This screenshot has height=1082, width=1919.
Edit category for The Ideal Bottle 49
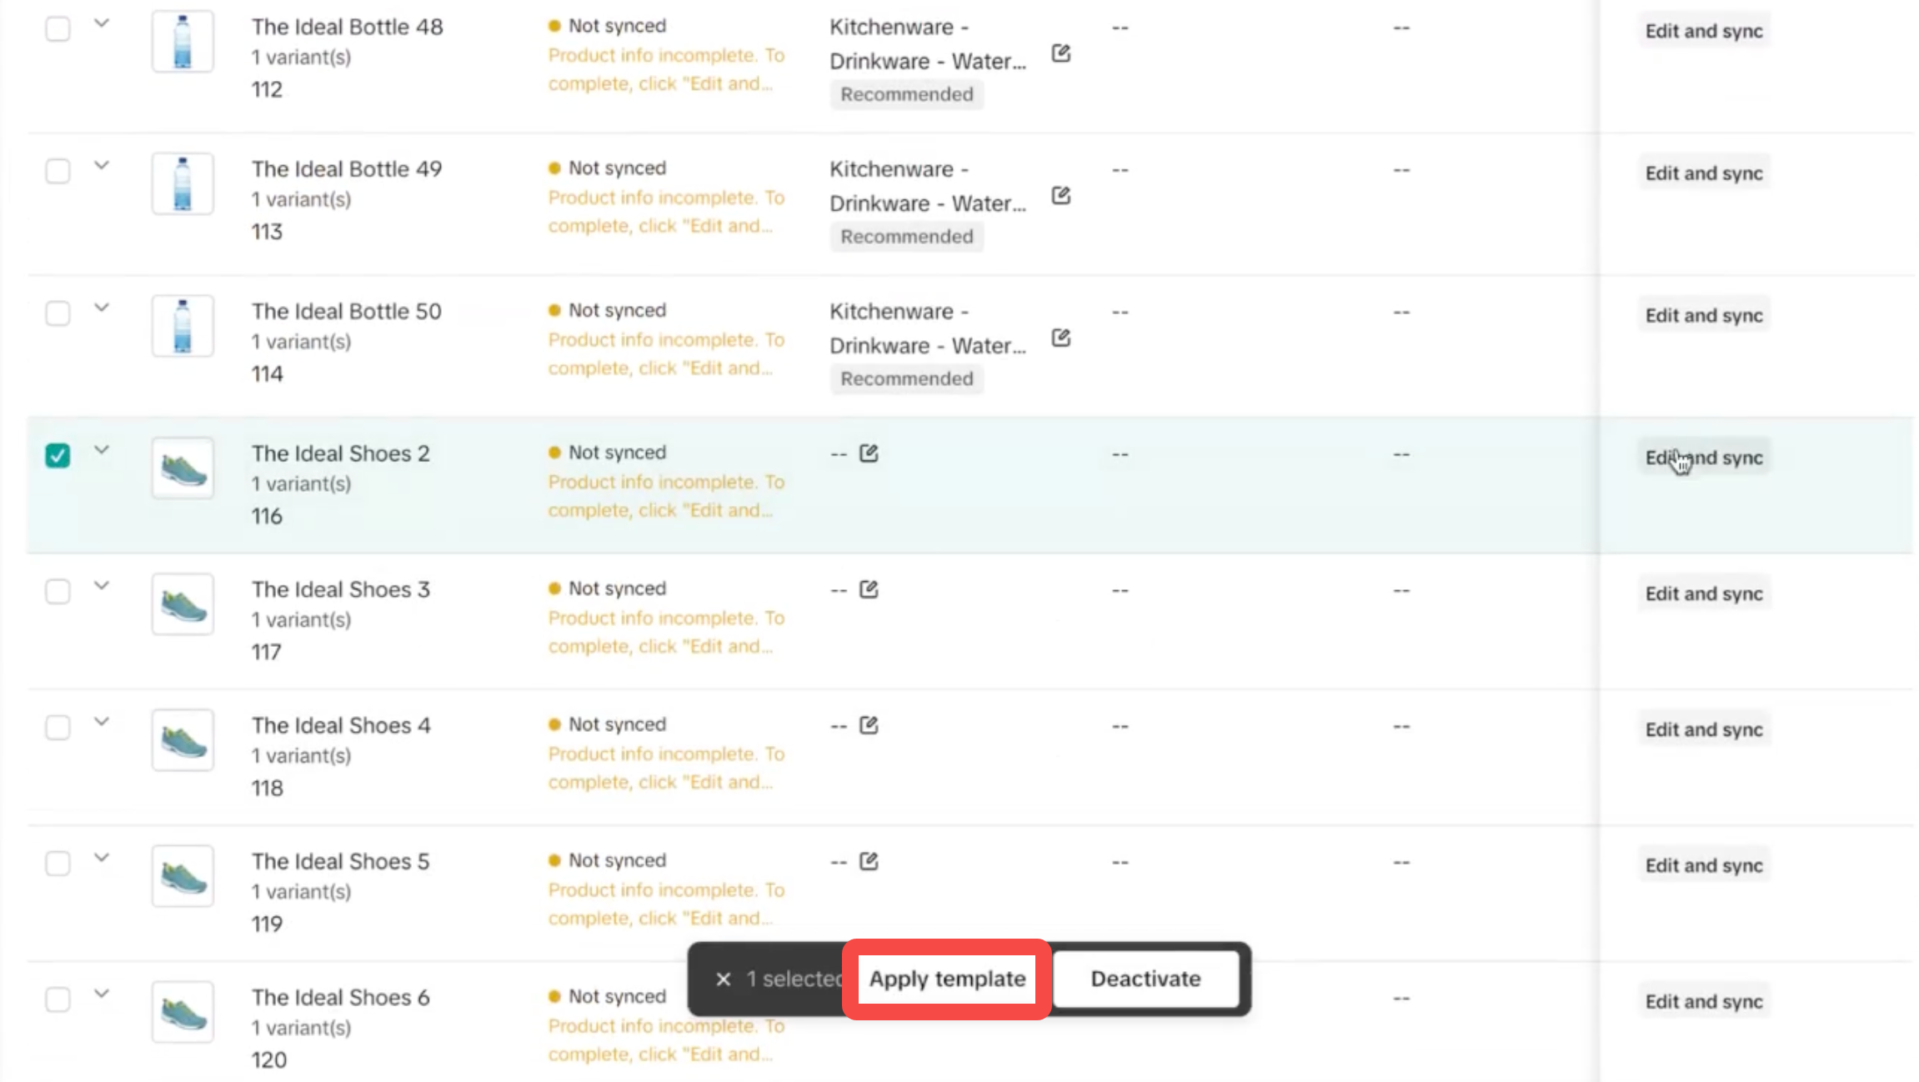[x=1060, y=196]
